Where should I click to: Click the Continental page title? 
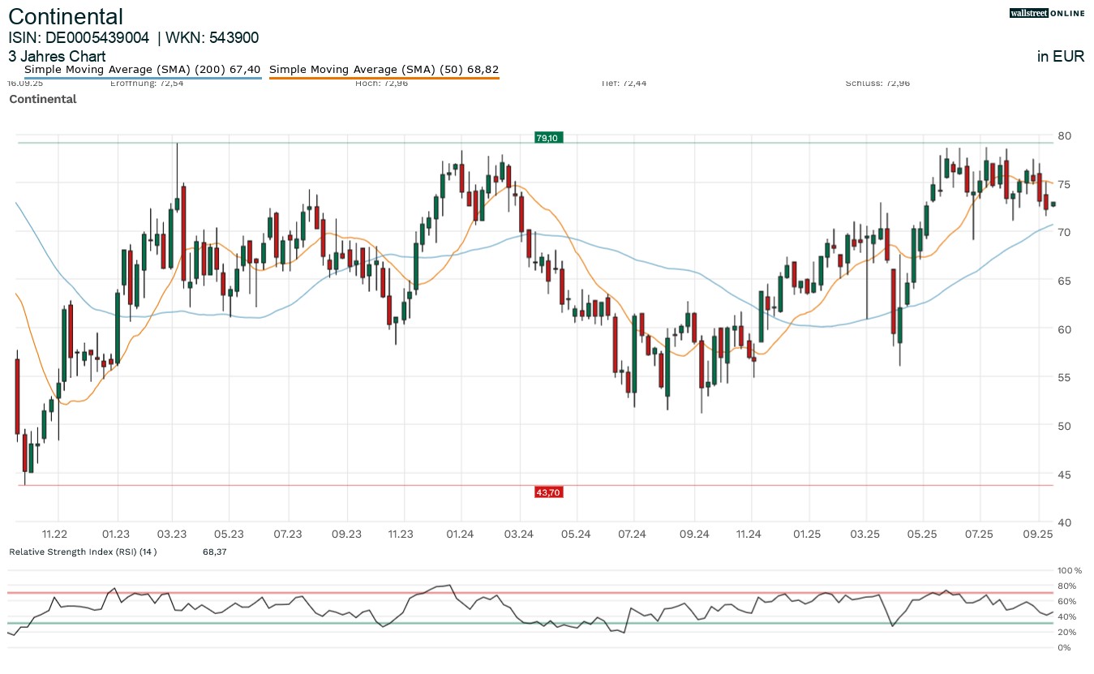point(66,16)
